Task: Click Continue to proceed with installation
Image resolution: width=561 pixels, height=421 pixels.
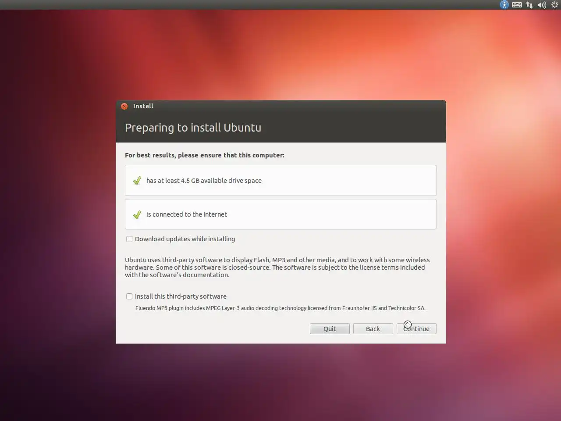Action: tap(416, 329)
